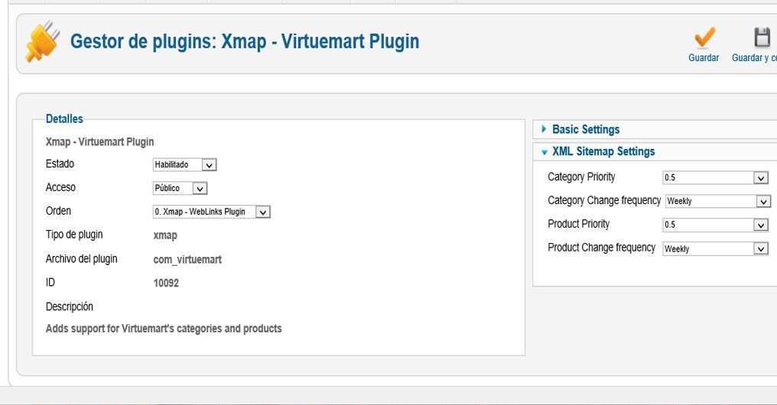777x405 pixels.
Task: Collapse the XML Sitemap Settings arrow
Action: click(544, 153)
